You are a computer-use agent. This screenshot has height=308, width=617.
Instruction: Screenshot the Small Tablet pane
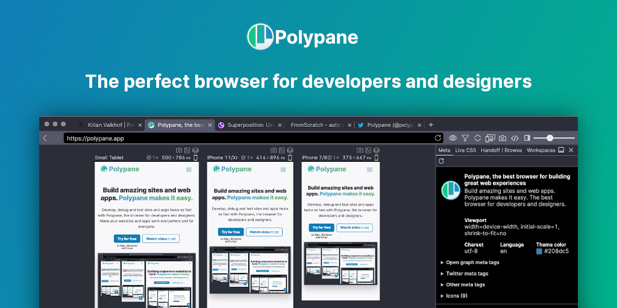point(178,150)
